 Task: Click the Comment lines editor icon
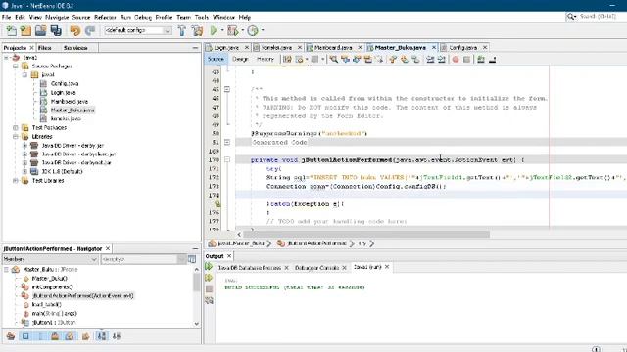481,60
